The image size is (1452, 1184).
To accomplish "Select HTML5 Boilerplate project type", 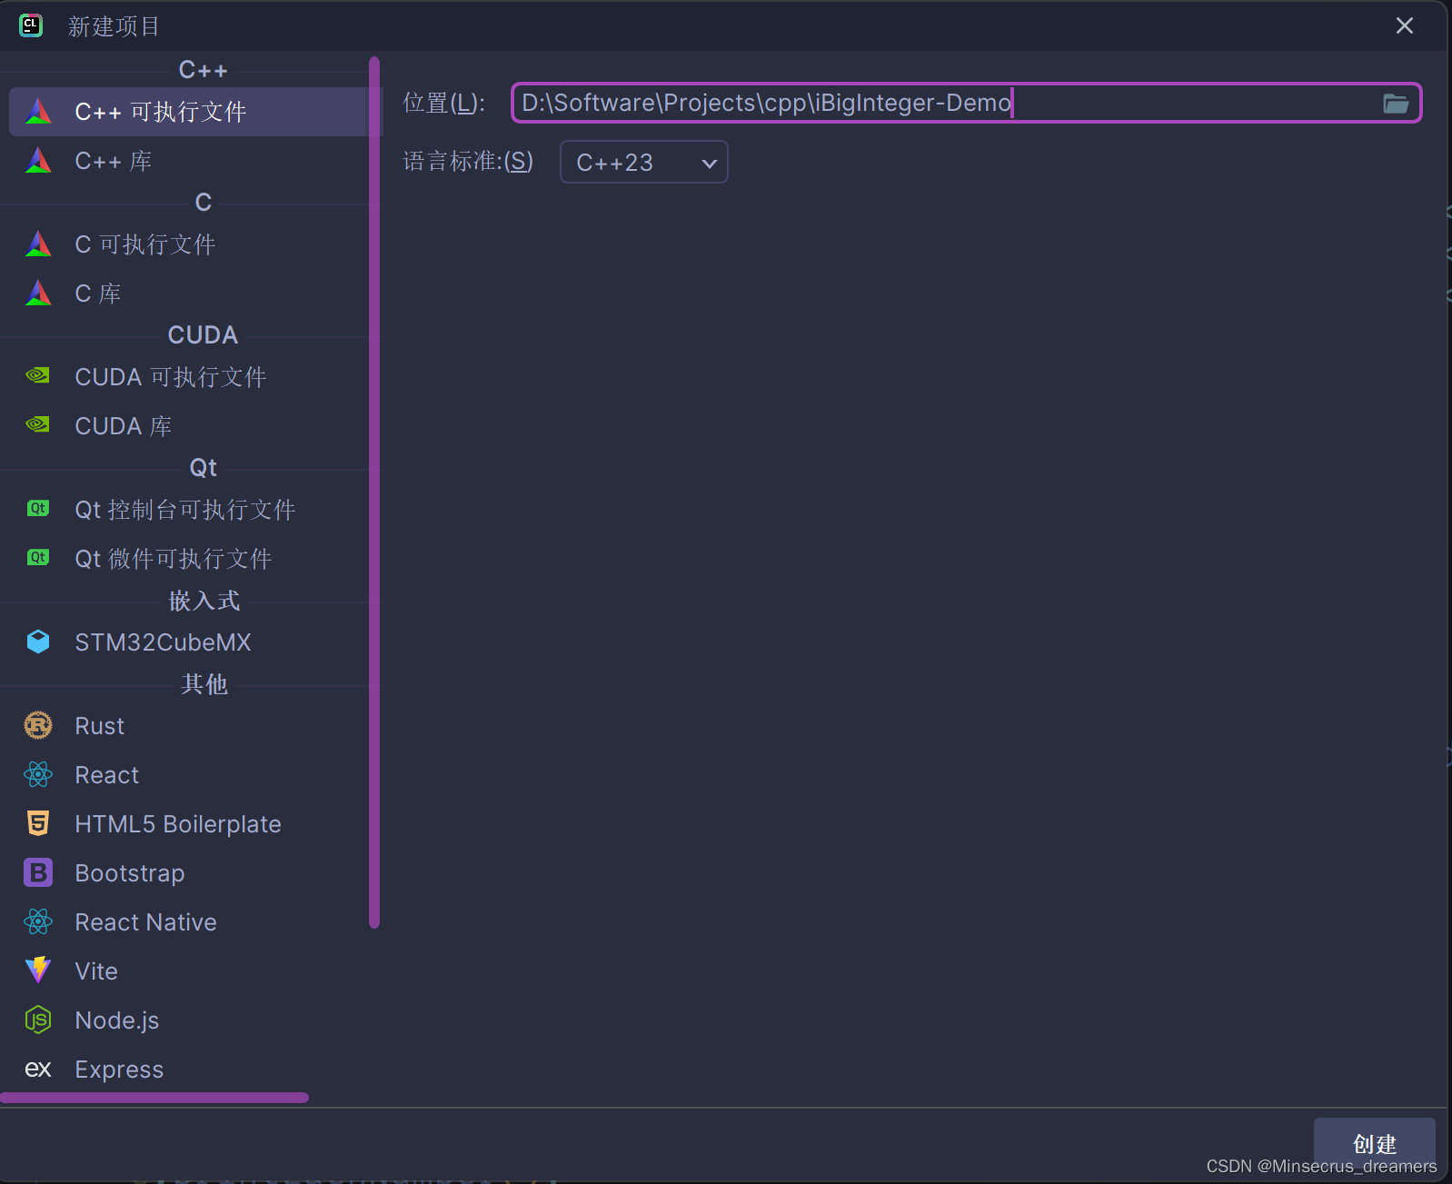I will [x=189, y=824].
